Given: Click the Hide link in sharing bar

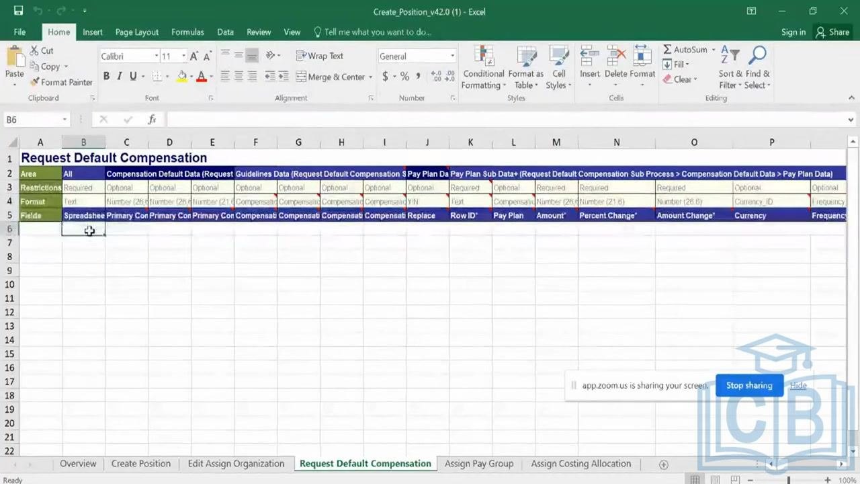Looking at the screenshot, I should [x=798, y=385].
